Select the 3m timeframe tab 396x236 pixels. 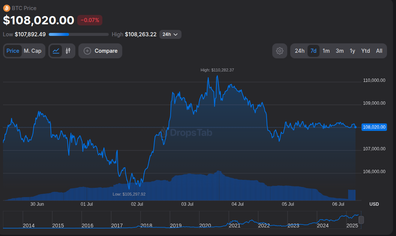340,51
